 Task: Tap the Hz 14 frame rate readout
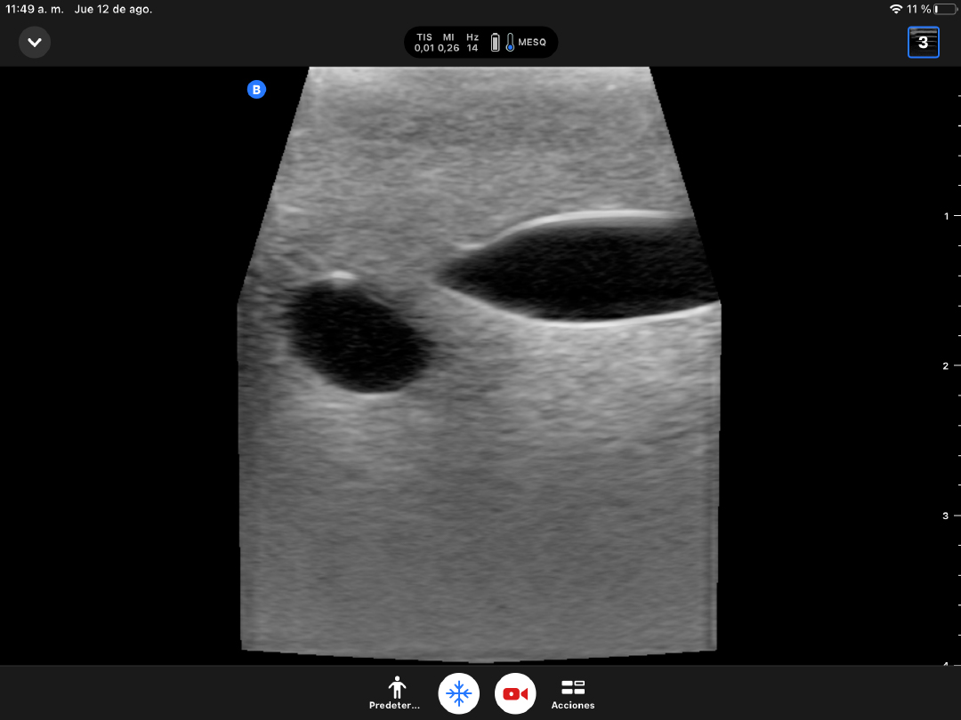472,43
